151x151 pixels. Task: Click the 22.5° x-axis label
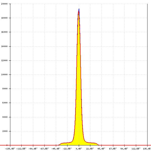[90, 149]
